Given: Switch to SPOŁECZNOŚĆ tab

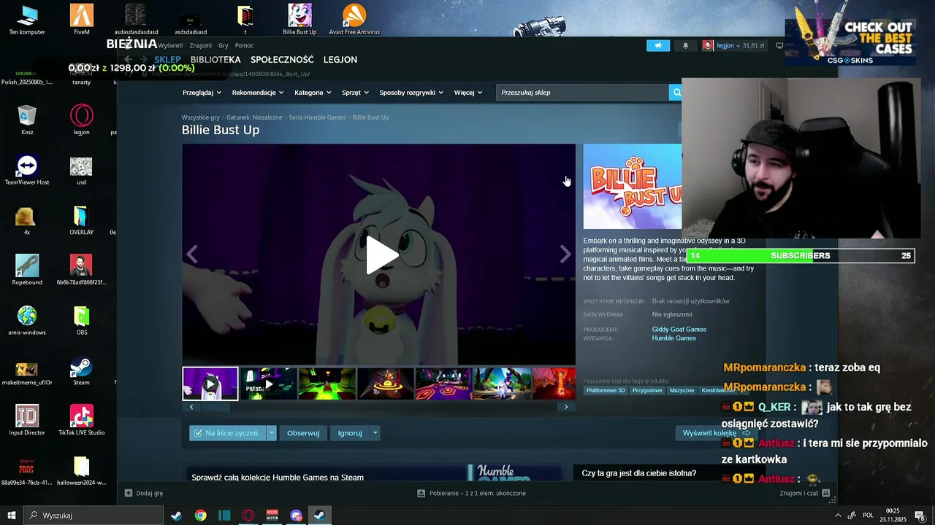Looking at the screenshot, I should (282, 60).
